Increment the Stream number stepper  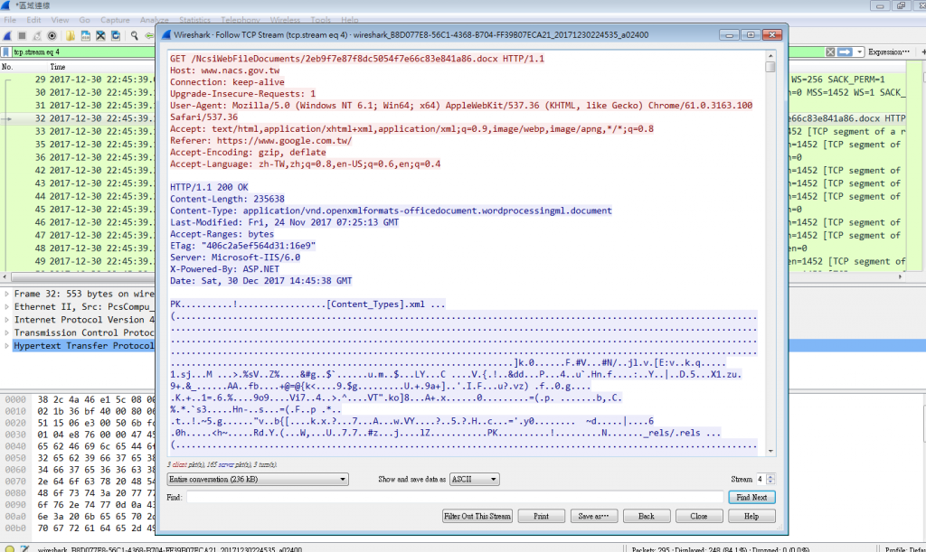[x=770, y=476]
